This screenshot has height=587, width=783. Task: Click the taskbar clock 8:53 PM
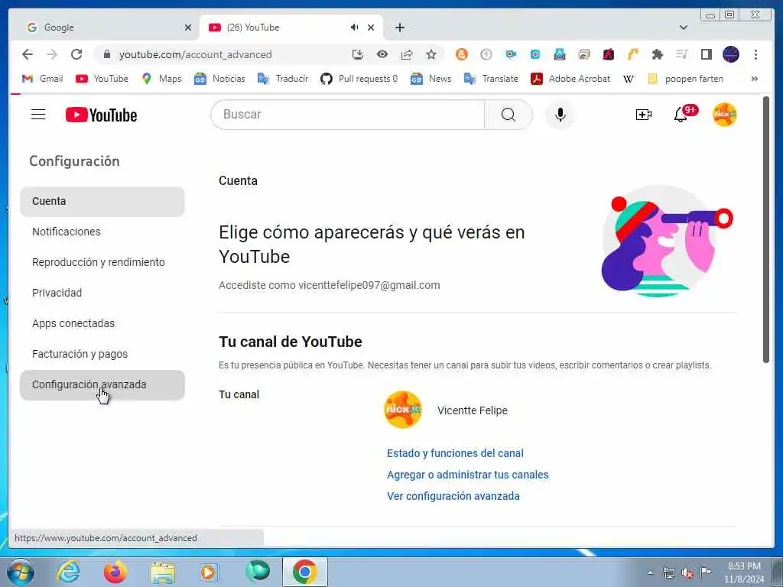[x=744, y=572]
